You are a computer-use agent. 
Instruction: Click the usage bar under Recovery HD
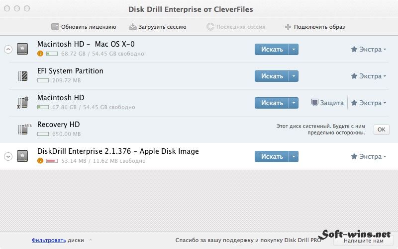tap(43, 134)
